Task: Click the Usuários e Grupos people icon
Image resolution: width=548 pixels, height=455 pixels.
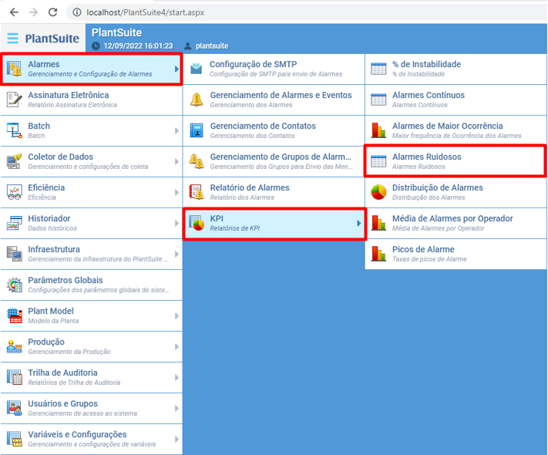Action: click(x=15, y=408)
